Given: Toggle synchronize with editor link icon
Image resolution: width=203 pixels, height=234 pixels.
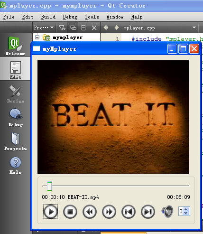Looking at the screenshot, I should [x=73, y=28].
